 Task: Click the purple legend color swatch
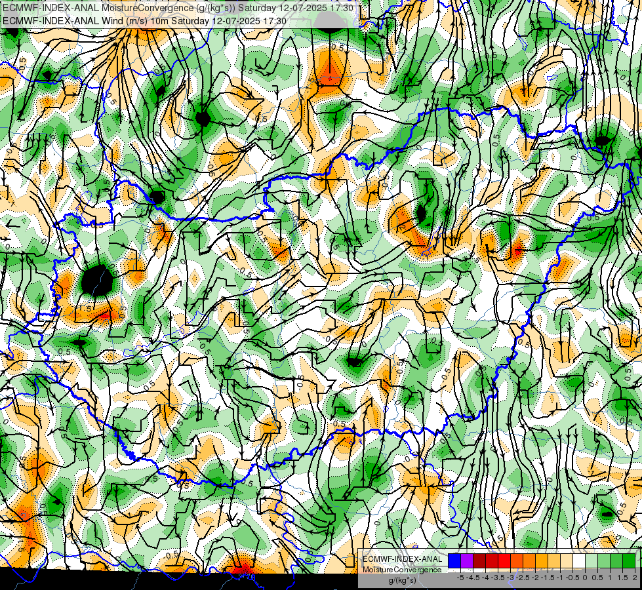[467, 560]
